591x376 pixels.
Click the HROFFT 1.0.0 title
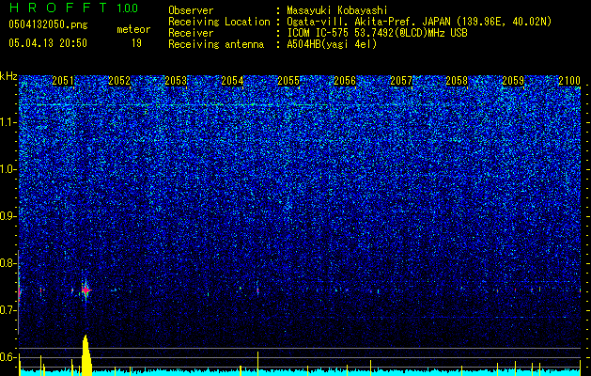74,8
